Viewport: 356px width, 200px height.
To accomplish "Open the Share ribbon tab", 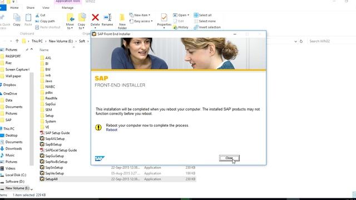I will (31, 8).
